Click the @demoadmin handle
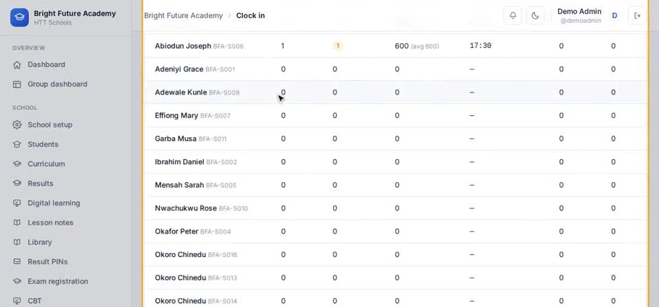 coord(581,21)
